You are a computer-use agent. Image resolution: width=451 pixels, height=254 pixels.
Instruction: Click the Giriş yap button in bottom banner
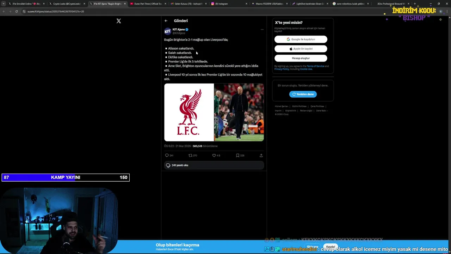pyautogui.click(x=312, y=247)
